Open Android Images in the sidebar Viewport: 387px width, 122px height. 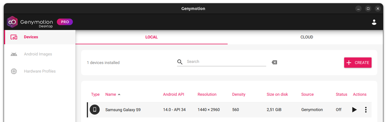pos(38,54)
